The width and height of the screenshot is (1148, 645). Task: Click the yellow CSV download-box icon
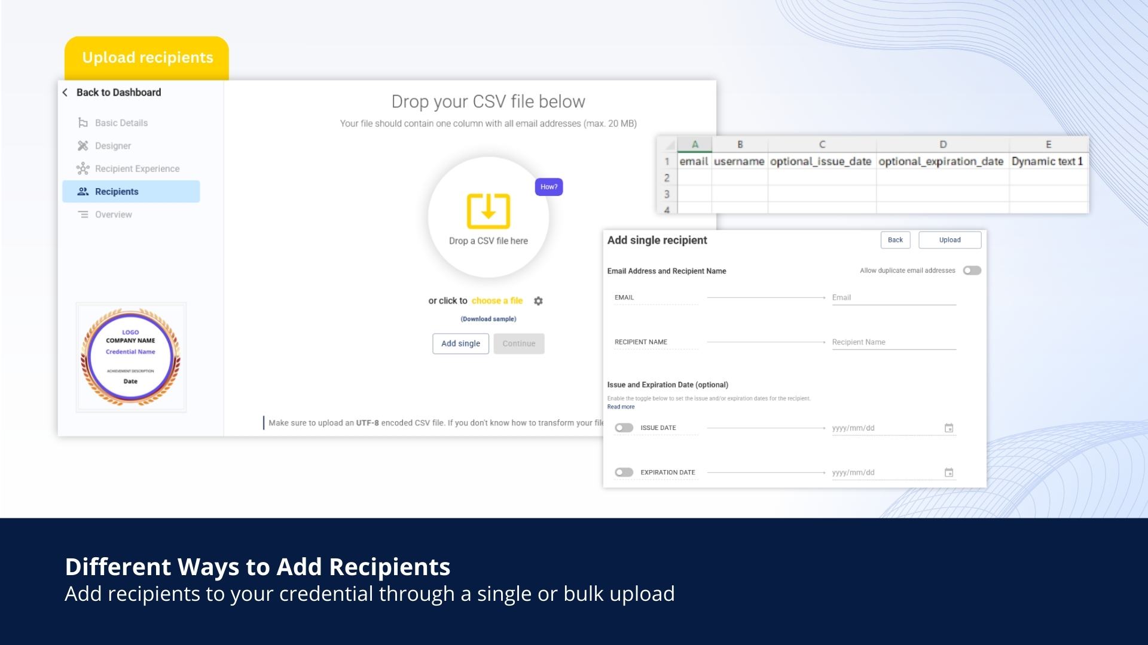488,211
